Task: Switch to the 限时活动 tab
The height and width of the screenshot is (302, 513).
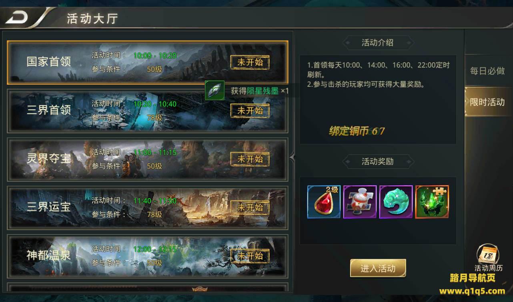Action: 487,102
